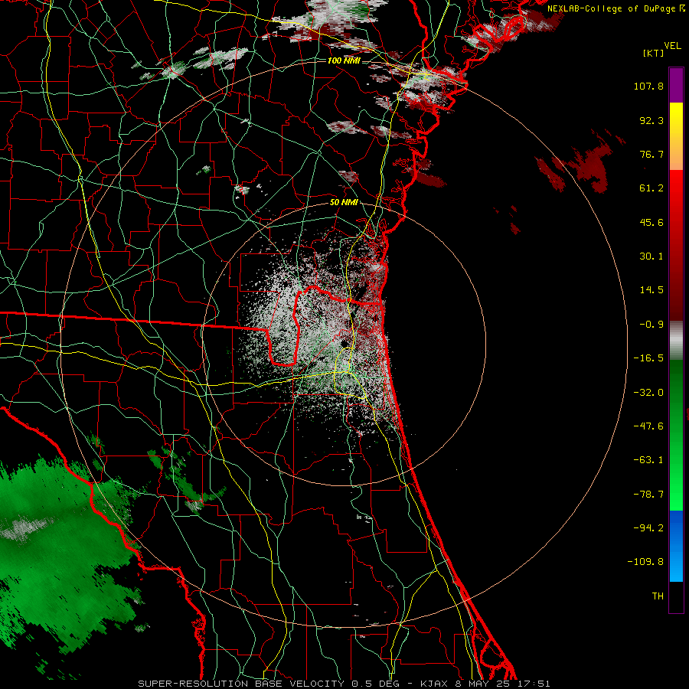Pick the purple segment of the color bar
The height and width of the screenshot is (689, 689).
(676, 86)
